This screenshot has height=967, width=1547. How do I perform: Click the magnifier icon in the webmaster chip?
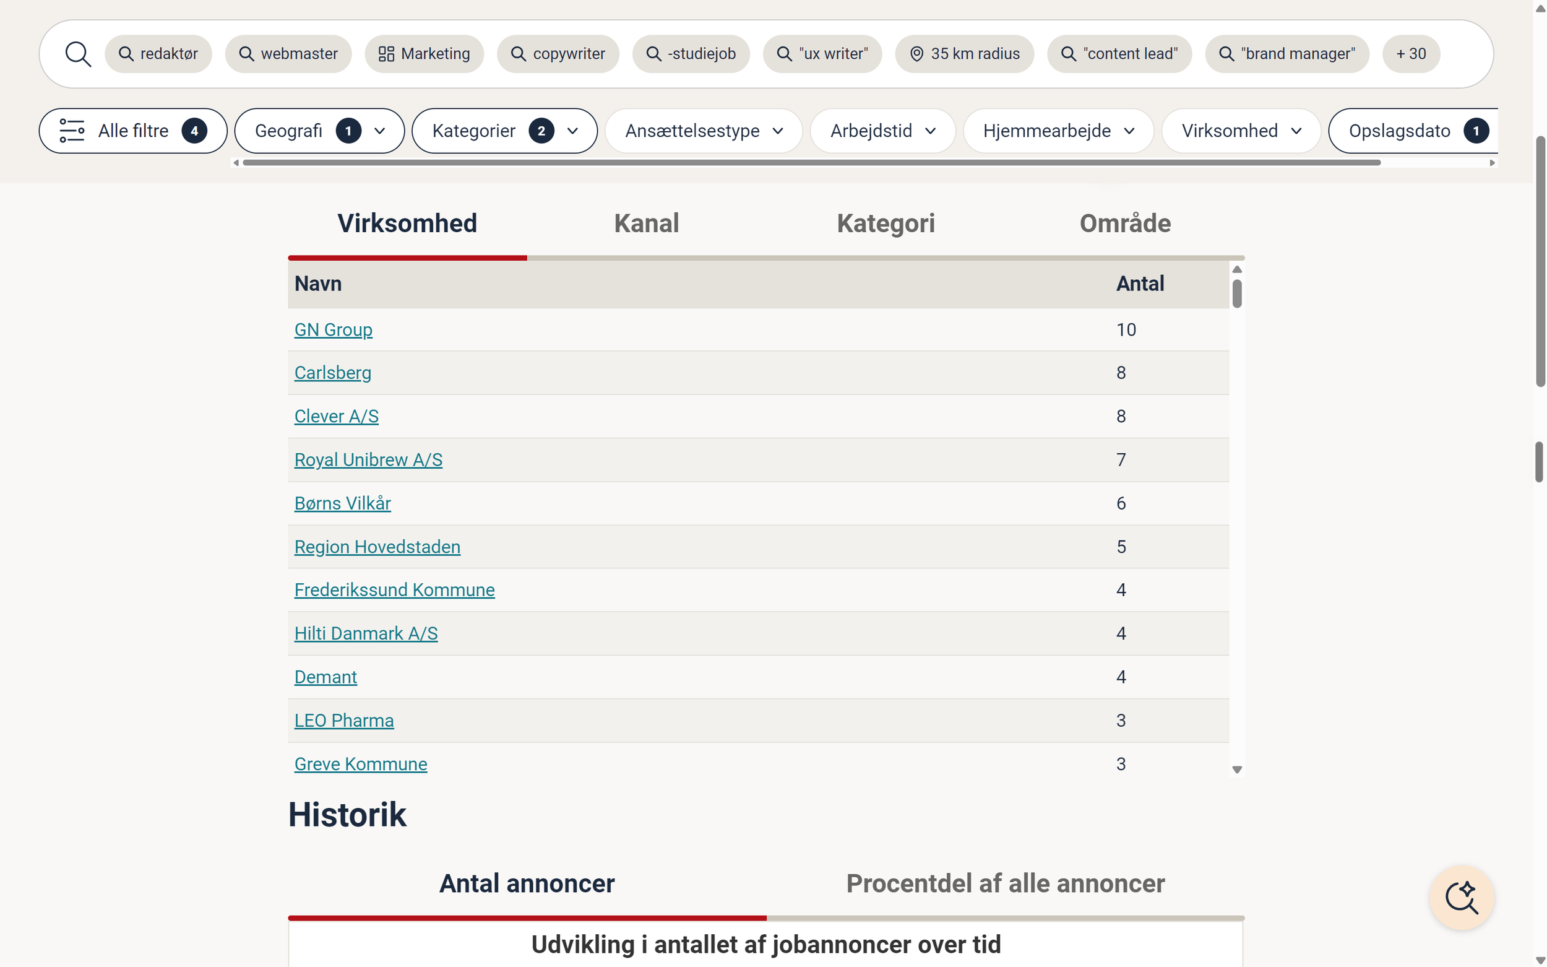click(246, 54)
